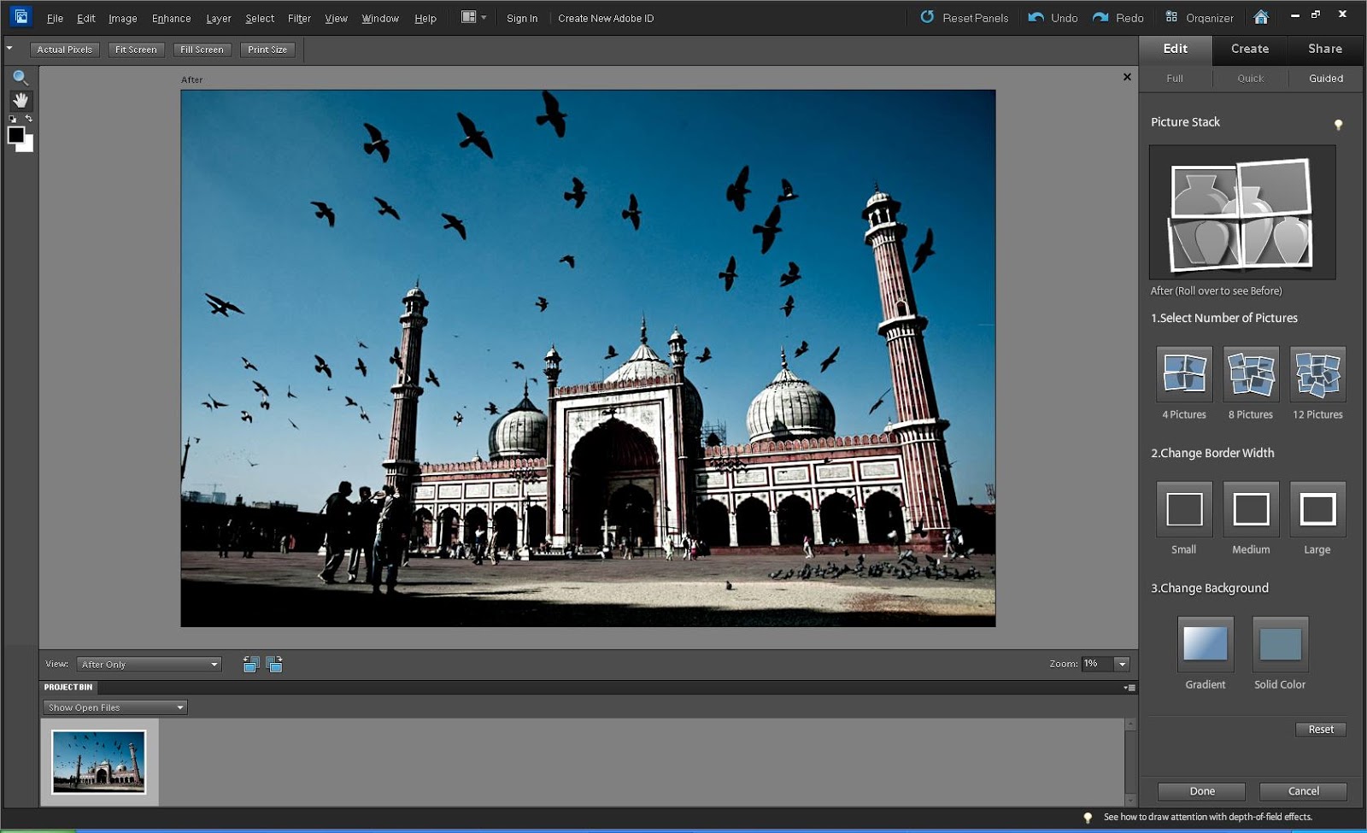Screen dimensions: 1367x833
Task: Open the Show Open Files dropdown
Action: click(114, 707)
